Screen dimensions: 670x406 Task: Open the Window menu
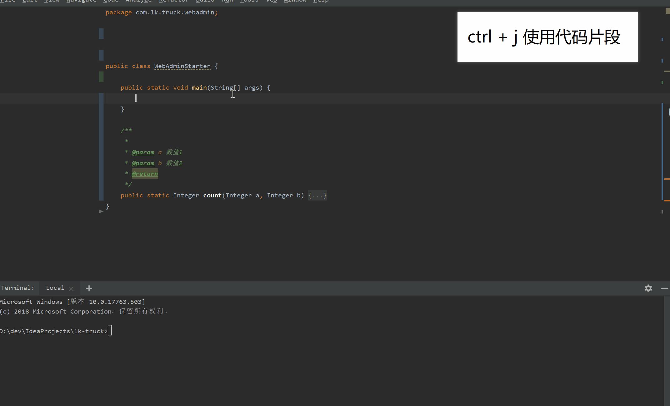pyautogui.click(x=295, y=1)
